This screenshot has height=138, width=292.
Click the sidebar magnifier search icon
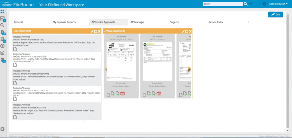2,25
